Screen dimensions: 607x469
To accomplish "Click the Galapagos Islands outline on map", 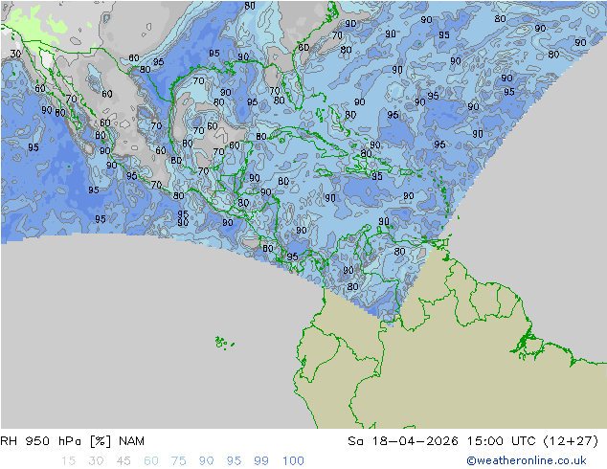I will coord(224,343).
